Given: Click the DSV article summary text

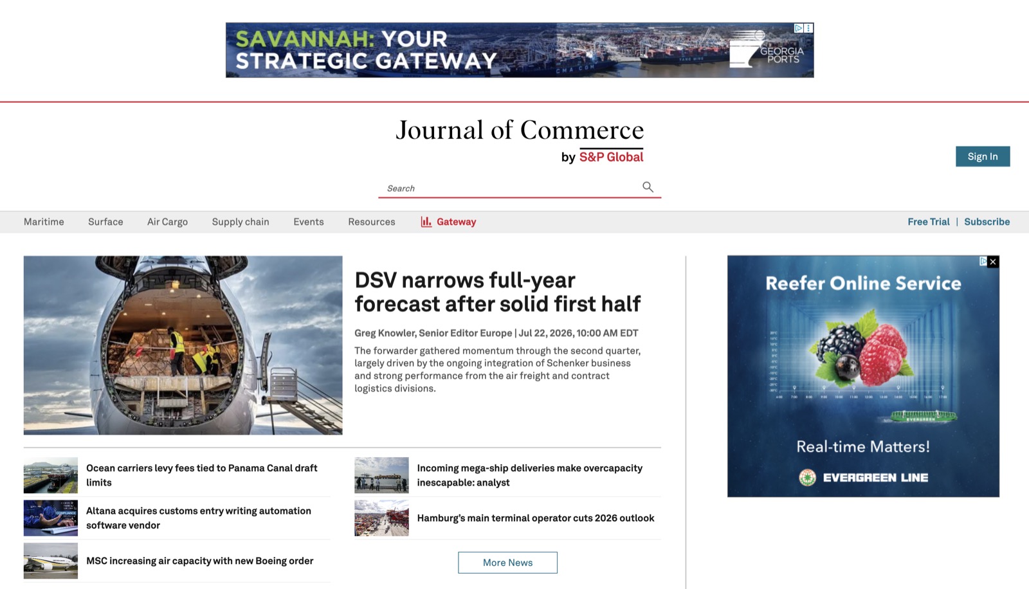Looking at the screenshot, I should [498, 370].
